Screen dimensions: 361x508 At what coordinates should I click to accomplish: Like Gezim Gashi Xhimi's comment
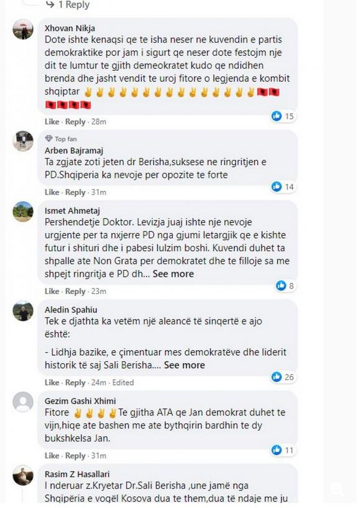point(52,456)
